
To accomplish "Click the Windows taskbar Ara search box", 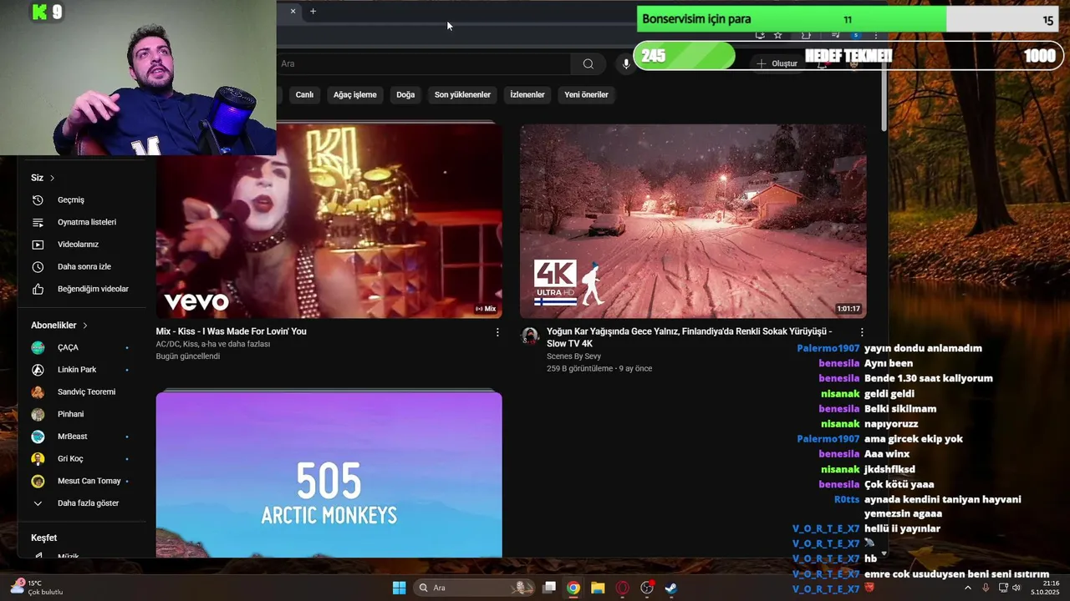I will [476, 588].
